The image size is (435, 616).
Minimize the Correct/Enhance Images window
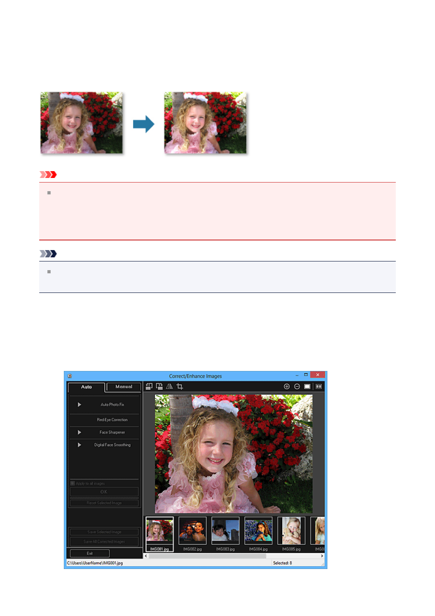point(297,375)
